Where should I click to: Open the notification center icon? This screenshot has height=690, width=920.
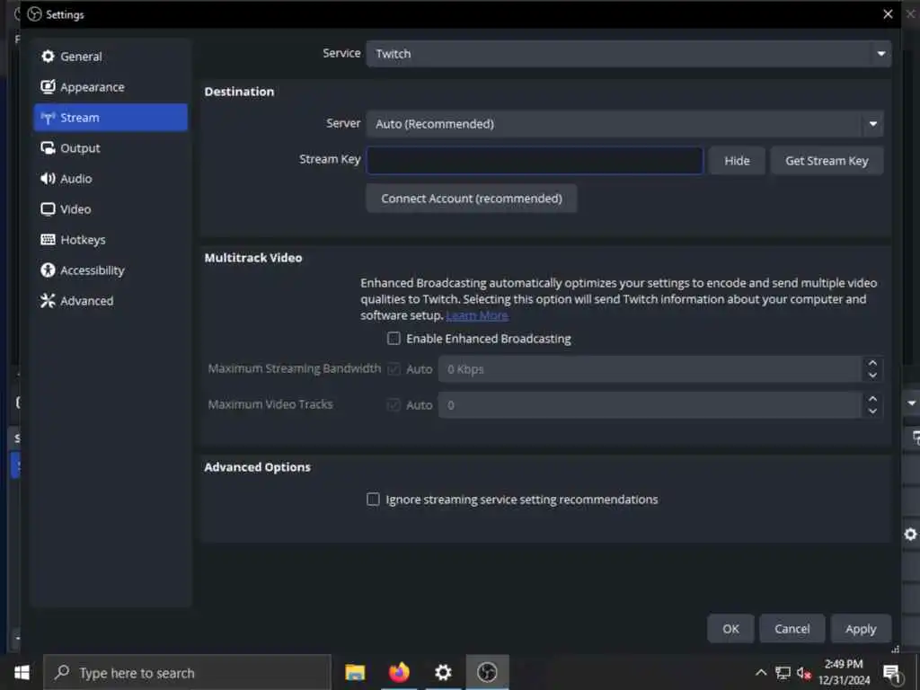[892, 673]
